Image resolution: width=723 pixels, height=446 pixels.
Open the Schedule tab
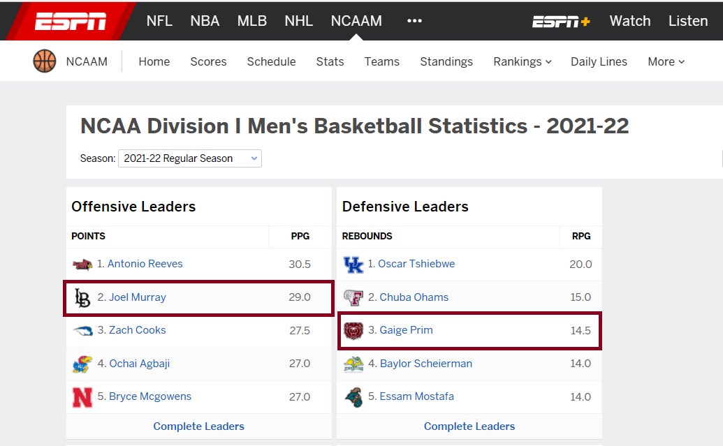point(271,61)
